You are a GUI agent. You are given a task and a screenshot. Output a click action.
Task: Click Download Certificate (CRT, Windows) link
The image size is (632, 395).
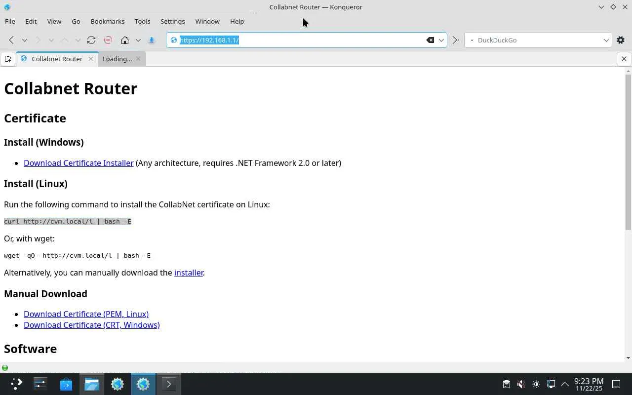click(x=92, y=325)
